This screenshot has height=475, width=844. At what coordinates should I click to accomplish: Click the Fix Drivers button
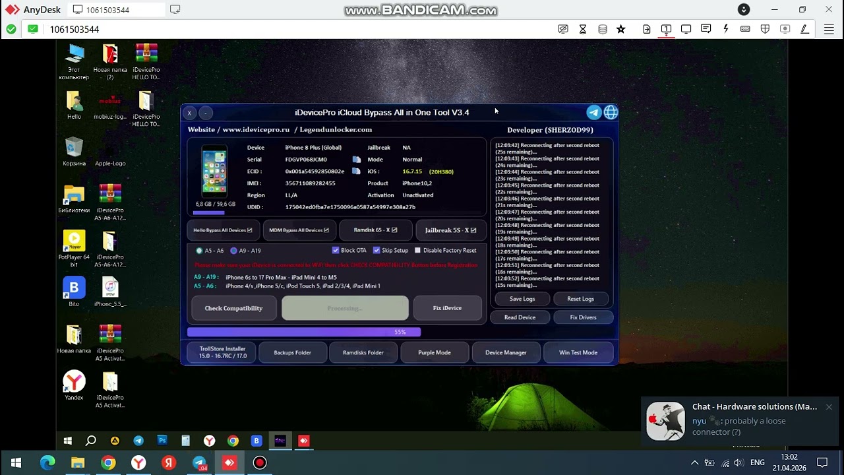point(583,317)
